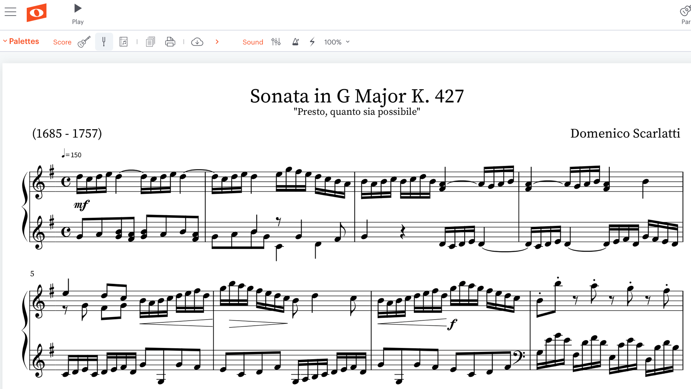
Task: Open instruments settings guitar icon
Action: 84,42
